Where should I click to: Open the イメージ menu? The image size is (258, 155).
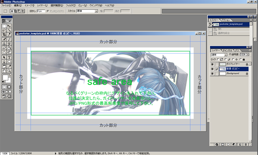tap(29, 5)
